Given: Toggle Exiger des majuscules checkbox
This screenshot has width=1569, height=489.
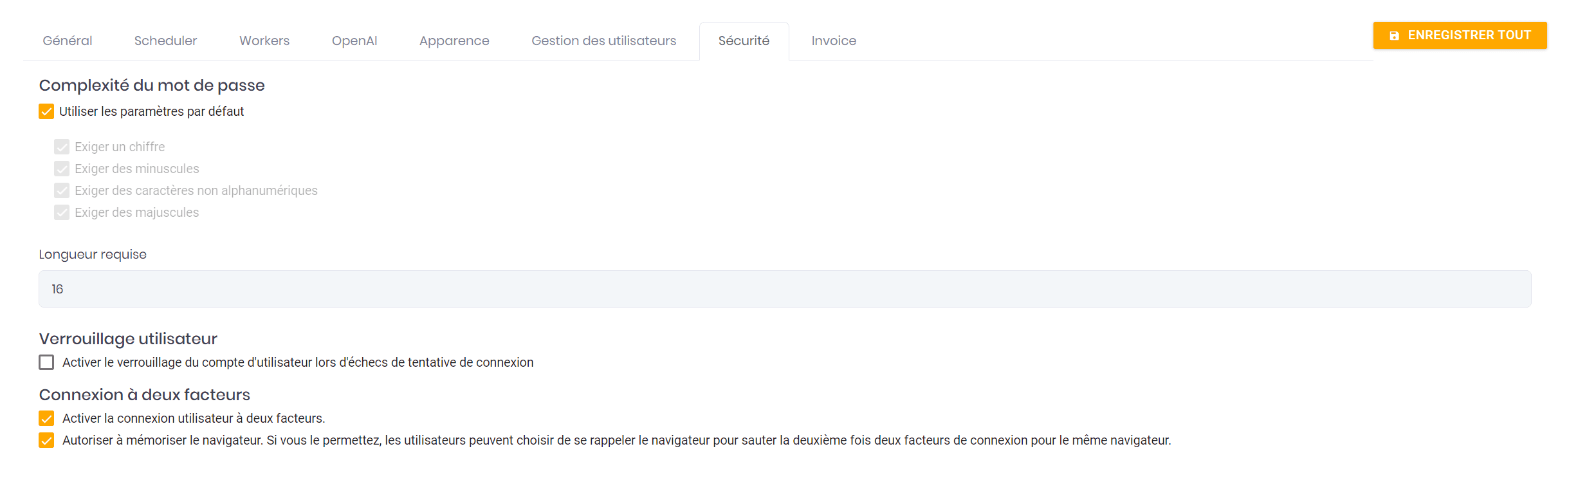Looking at the screenshot, I should (x=62, y=212).
